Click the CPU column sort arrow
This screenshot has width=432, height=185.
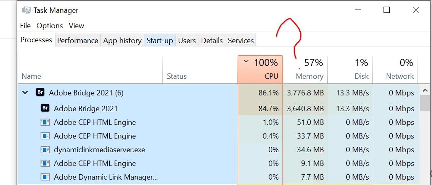[246, 61]
